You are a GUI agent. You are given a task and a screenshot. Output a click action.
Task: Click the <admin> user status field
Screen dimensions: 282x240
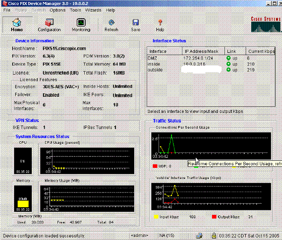(x=140, y=235)
